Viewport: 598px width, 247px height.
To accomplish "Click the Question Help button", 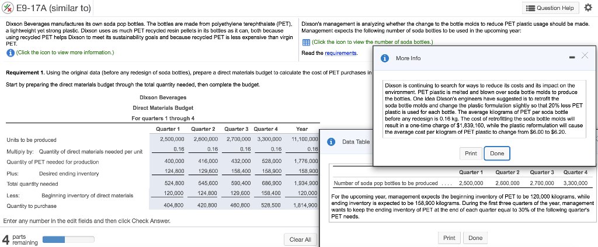I will pyautogui.click(x=550, y=8).
